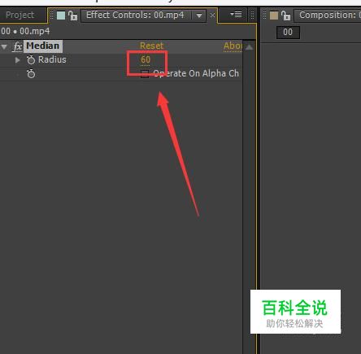
Task: Collapse the Median effect twirl arrow
Action: tap(4, 46)
